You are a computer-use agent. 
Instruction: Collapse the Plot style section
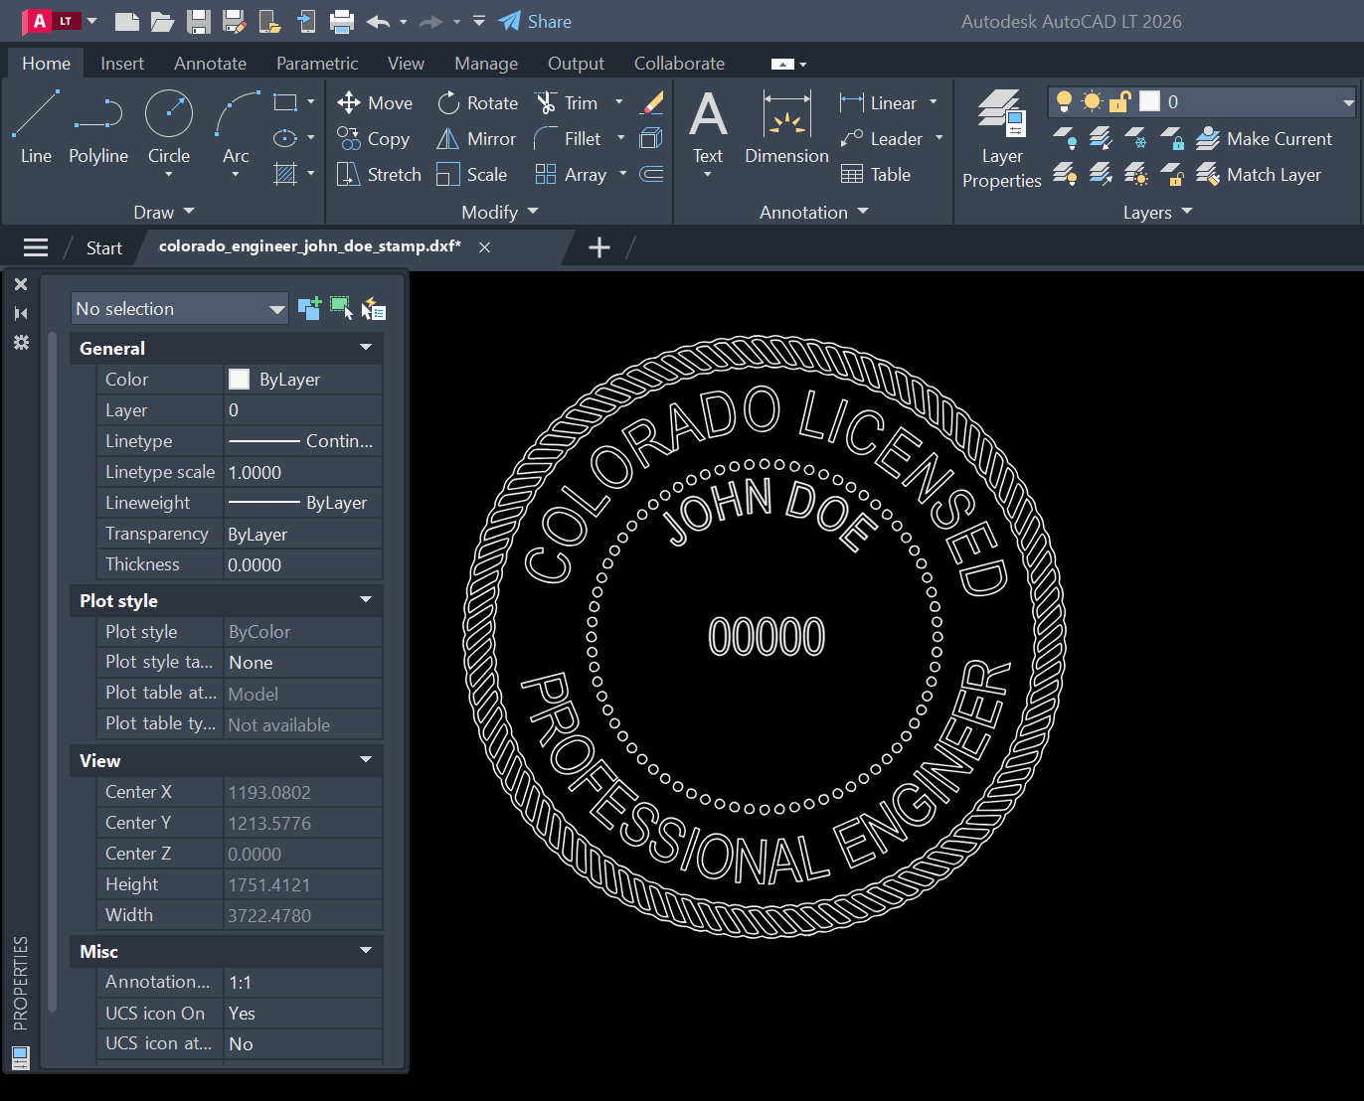(x=366, y=600)
